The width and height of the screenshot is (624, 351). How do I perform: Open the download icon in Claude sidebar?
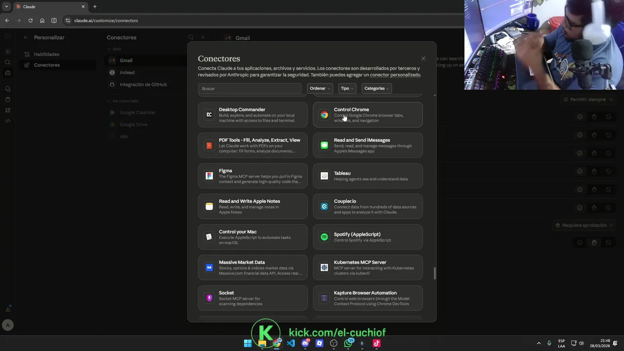point(8,309)
